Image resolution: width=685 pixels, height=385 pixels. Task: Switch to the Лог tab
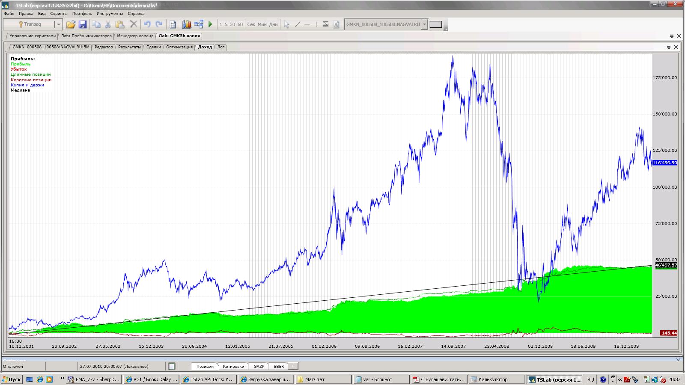click(220, 47)
